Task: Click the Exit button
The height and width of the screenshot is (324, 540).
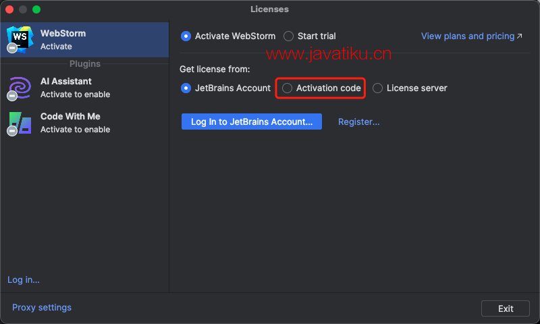Action: (505, 308)
